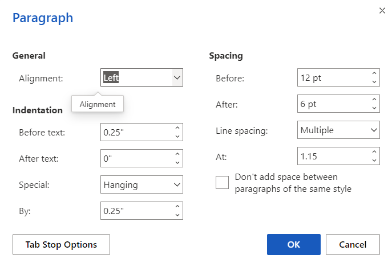Viewport: 392px width, 267px height.
Task: Enable Don't add space between paragraphs
Action: tap(222, 182)
